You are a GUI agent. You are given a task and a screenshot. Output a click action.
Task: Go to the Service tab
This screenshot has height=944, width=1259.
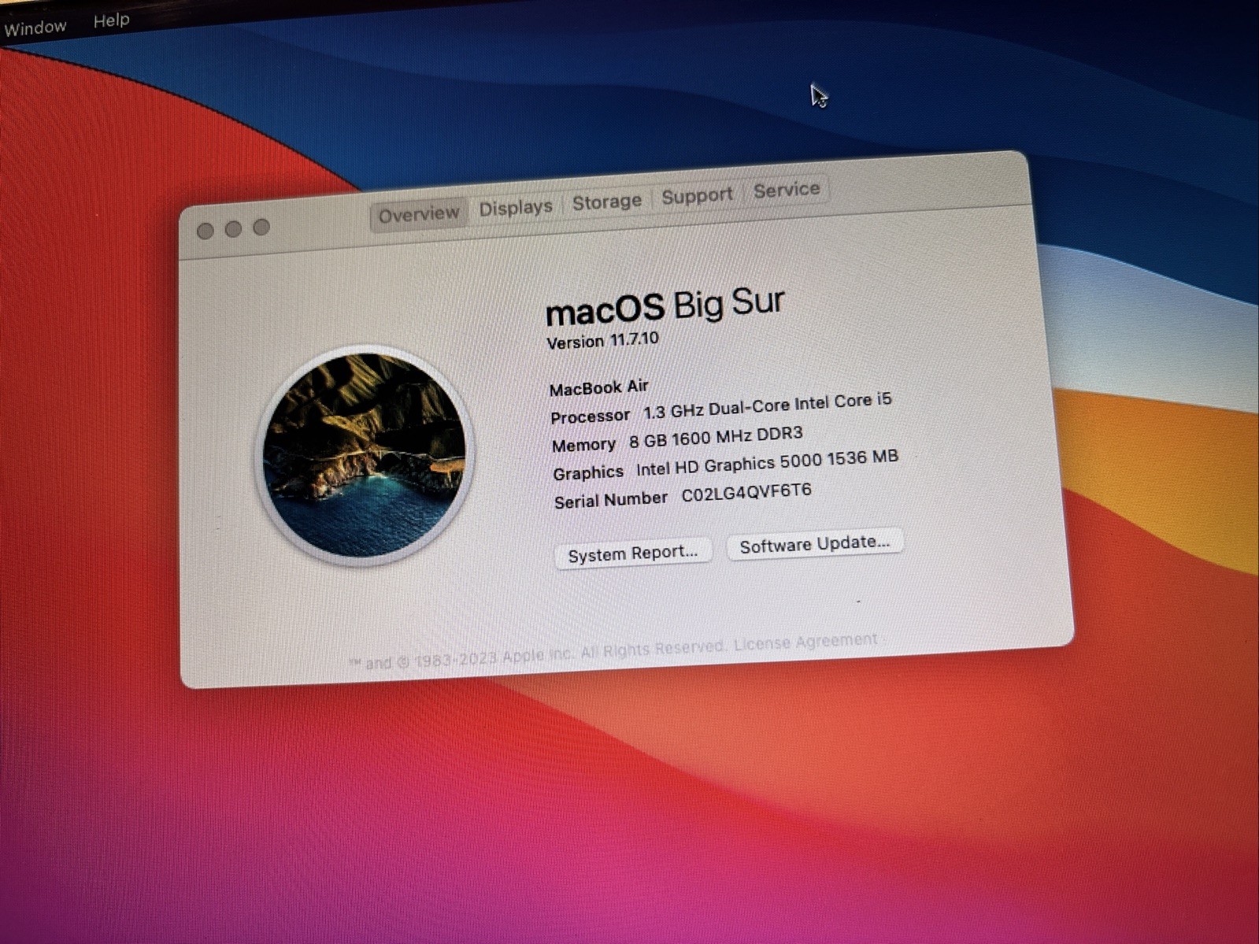787,190
